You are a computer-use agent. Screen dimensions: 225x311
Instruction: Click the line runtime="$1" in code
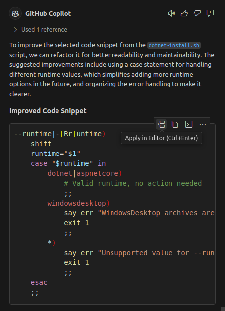click(56, 154)
